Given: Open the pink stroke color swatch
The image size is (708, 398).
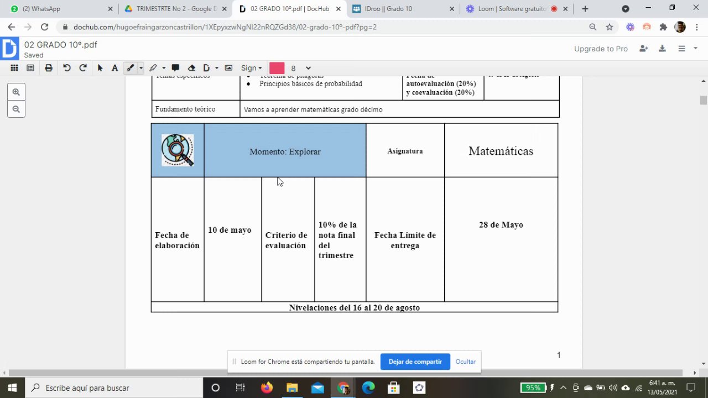Looking at the screenshot, I should (x=277, y=68).
